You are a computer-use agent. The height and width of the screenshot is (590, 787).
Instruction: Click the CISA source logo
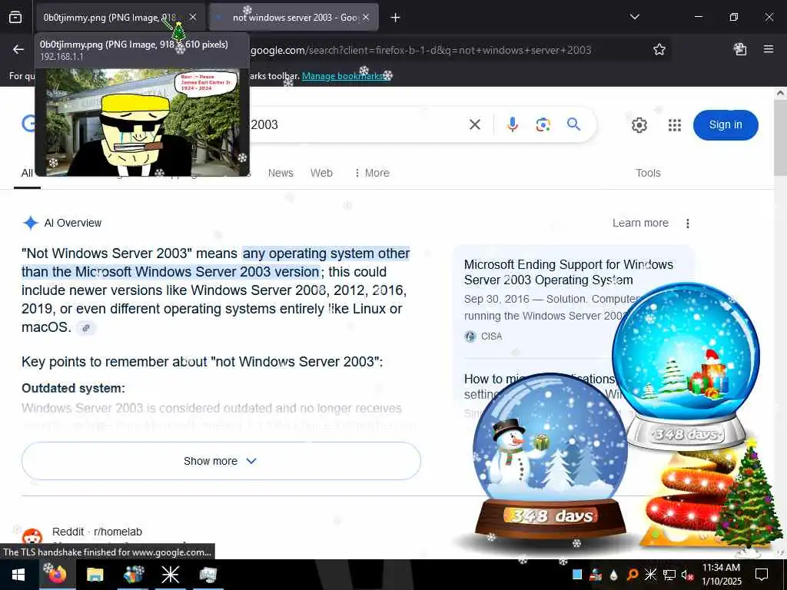pos(470,336)
